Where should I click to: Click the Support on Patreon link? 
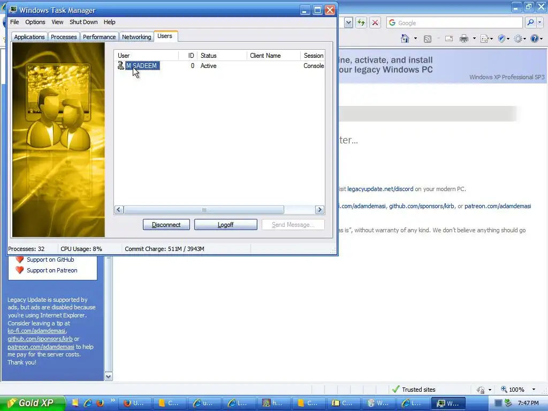tap(52, 270)
